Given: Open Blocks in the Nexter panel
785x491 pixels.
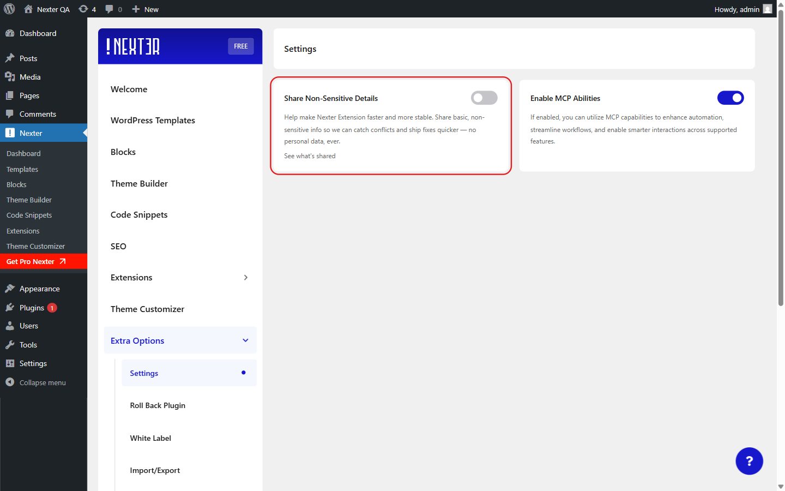Looking at the screenshot, I should click(x=123, y=152).
